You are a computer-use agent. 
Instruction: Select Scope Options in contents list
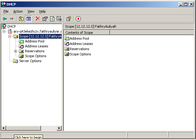(80, 54)
